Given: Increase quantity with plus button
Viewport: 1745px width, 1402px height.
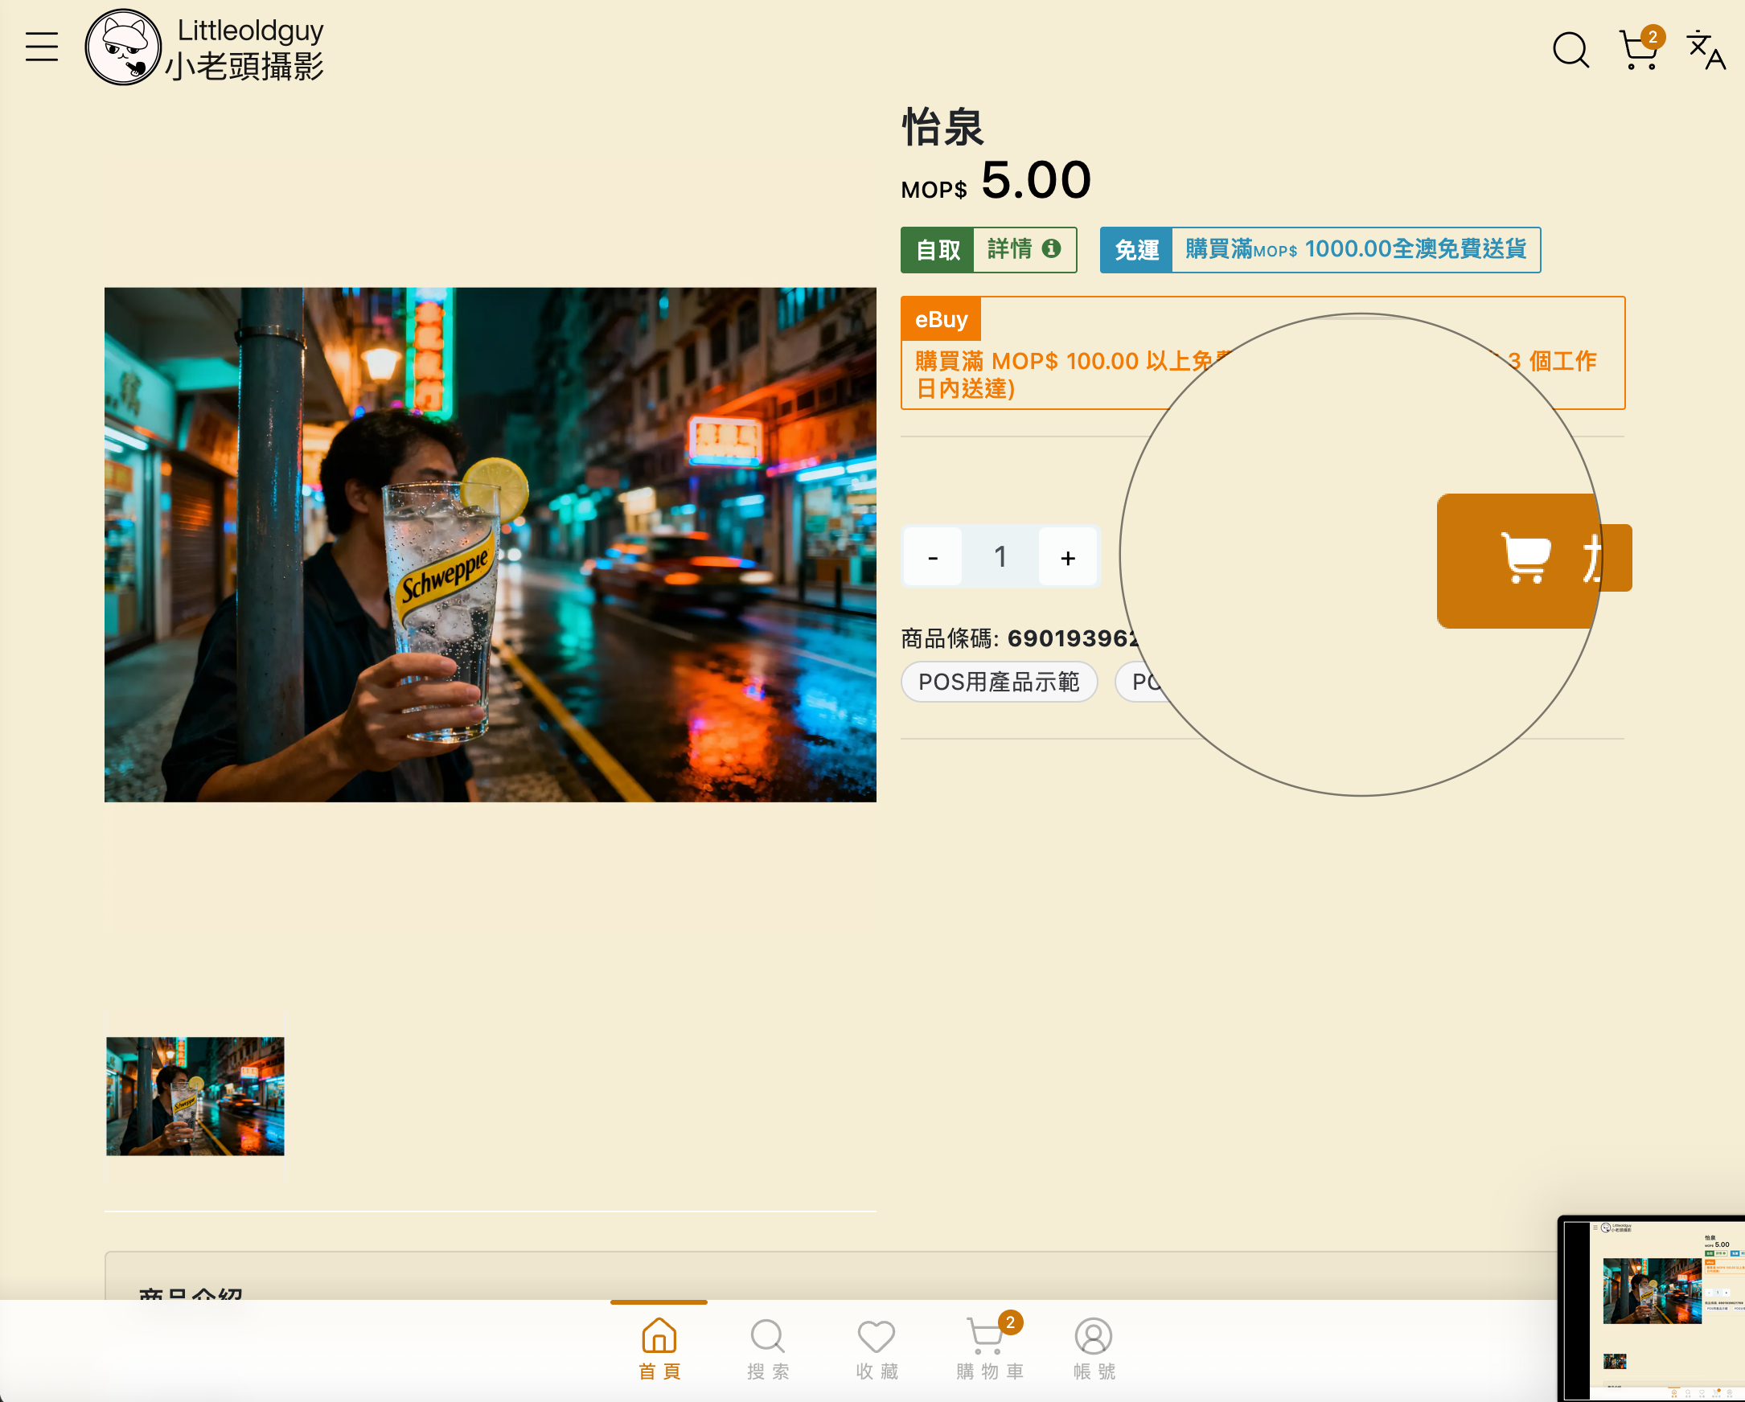Looking at the screenshot, I should (x=1068, y=556).
